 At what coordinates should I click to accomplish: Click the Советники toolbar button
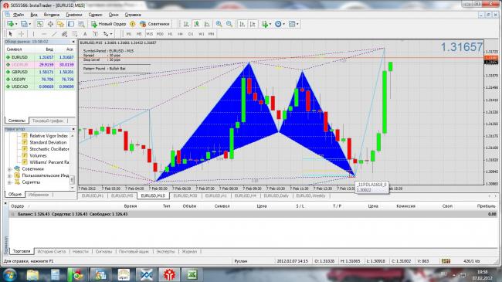click(154, 24)
